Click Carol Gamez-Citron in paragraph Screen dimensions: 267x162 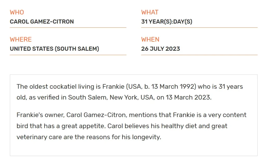96,115
